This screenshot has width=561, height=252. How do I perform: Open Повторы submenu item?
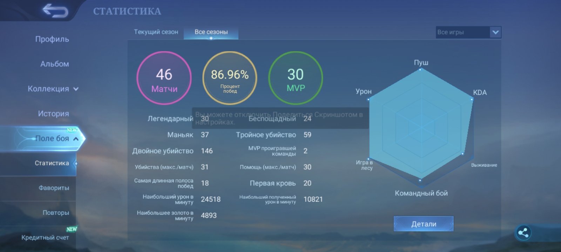[x=56, y=213]
